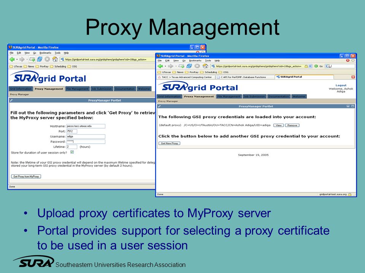
Task: Open UTexas bookmark folder in front window
Action: click(164, 72)
